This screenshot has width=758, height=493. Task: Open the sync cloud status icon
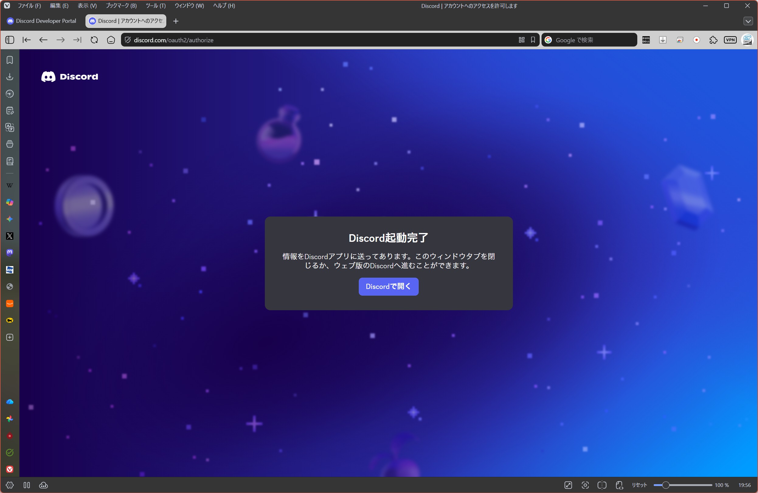[44, 485]
